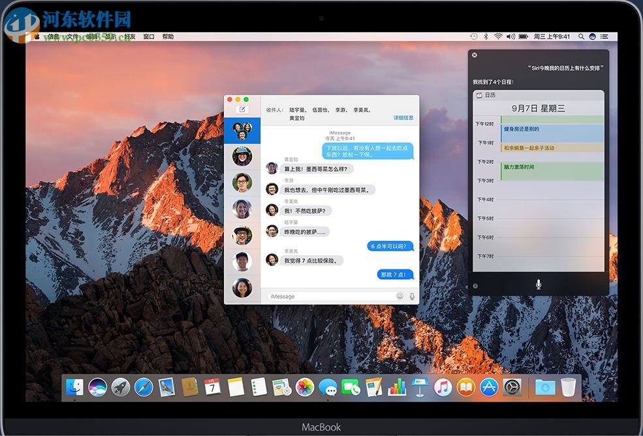Open Safari compass icon in Dock
Image resolution: width=643 pixels, height=436 pixels.
pos(144,387)
